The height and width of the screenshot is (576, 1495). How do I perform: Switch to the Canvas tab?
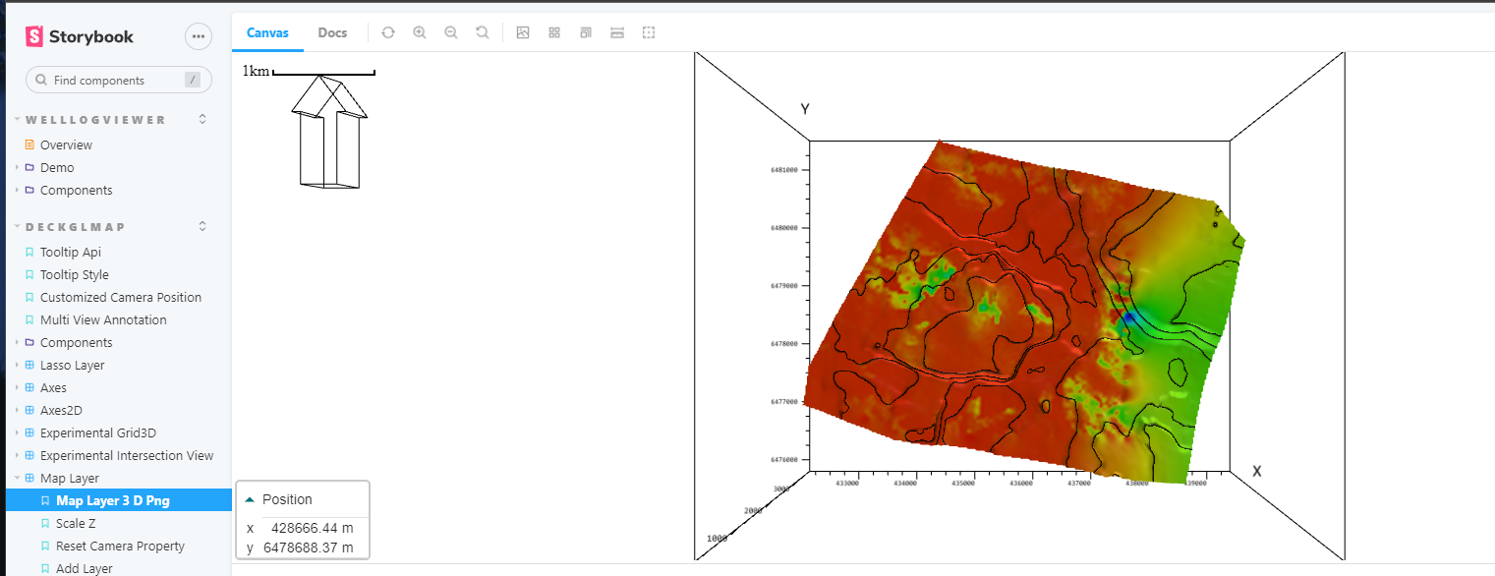coord(266,31)
